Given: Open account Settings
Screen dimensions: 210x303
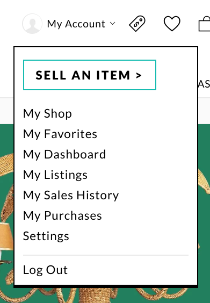Looking at the screenshot, I should pyautogui.click(x=46, y=236).
